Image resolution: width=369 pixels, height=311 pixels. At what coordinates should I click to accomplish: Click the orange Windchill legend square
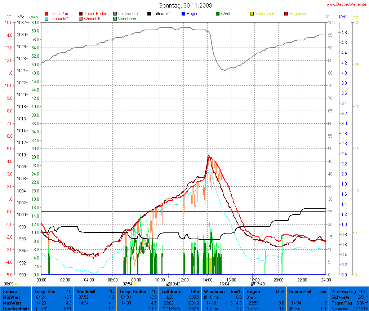81,19
